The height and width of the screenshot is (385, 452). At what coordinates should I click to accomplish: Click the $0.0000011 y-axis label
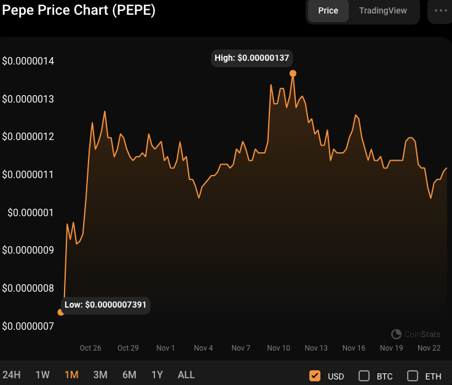[x=28, y=174]
